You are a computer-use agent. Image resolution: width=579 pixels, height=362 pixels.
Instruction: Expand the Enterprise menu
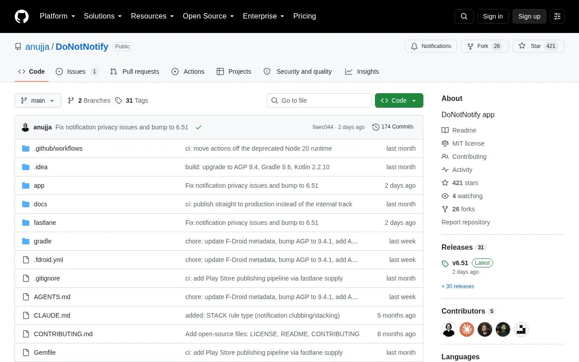coord(264,16)
